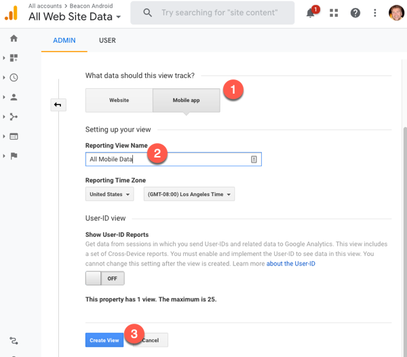Open the help question mark icon
This screenshot has height=357, width=407.
pyautogui.click(x=355, y=13)
